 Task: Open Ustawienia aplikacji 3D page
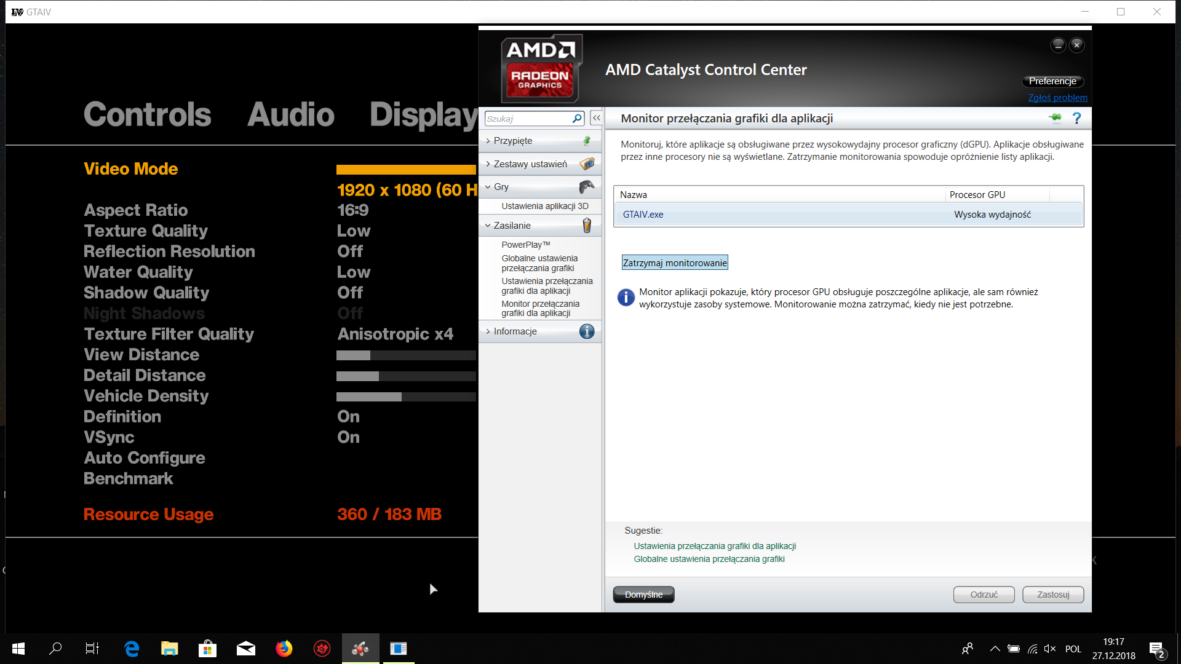point(545,206)
